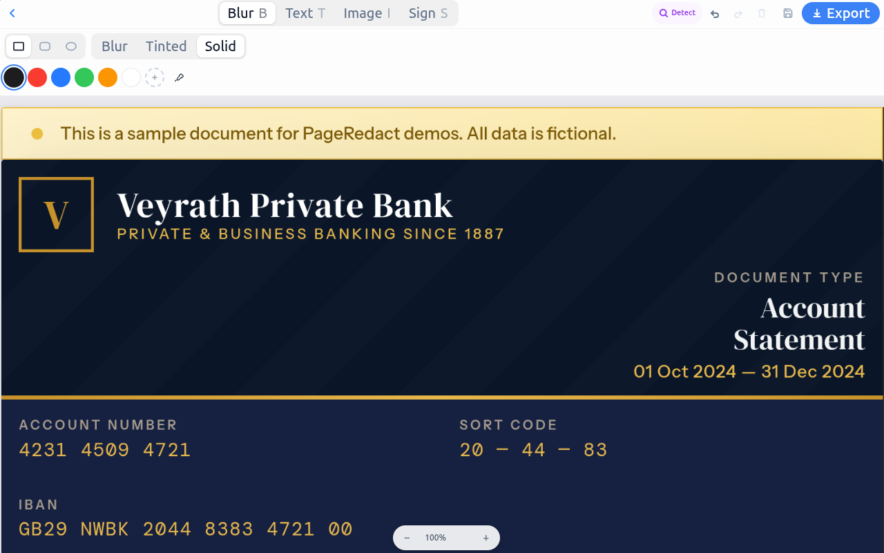Select the orange color swatch
The image size is (884, 553).
tap(108, 77)
